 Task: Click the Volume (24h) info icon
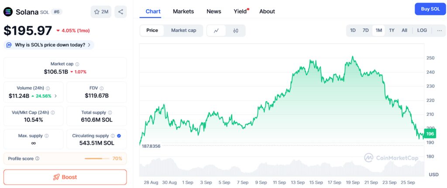48,88
